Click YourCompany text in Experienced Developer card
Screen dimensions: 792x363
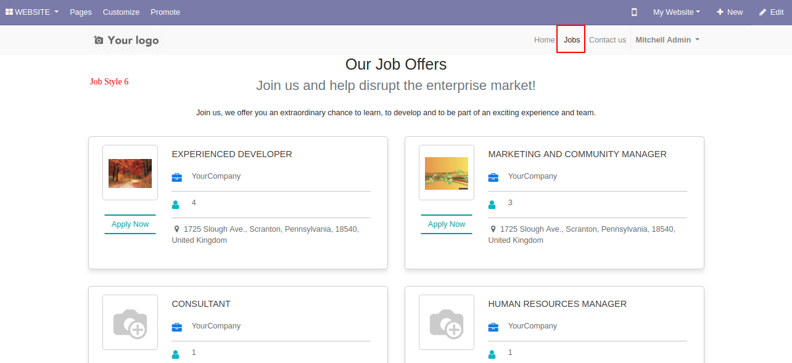pyautogui.click(x=216, y=176)
